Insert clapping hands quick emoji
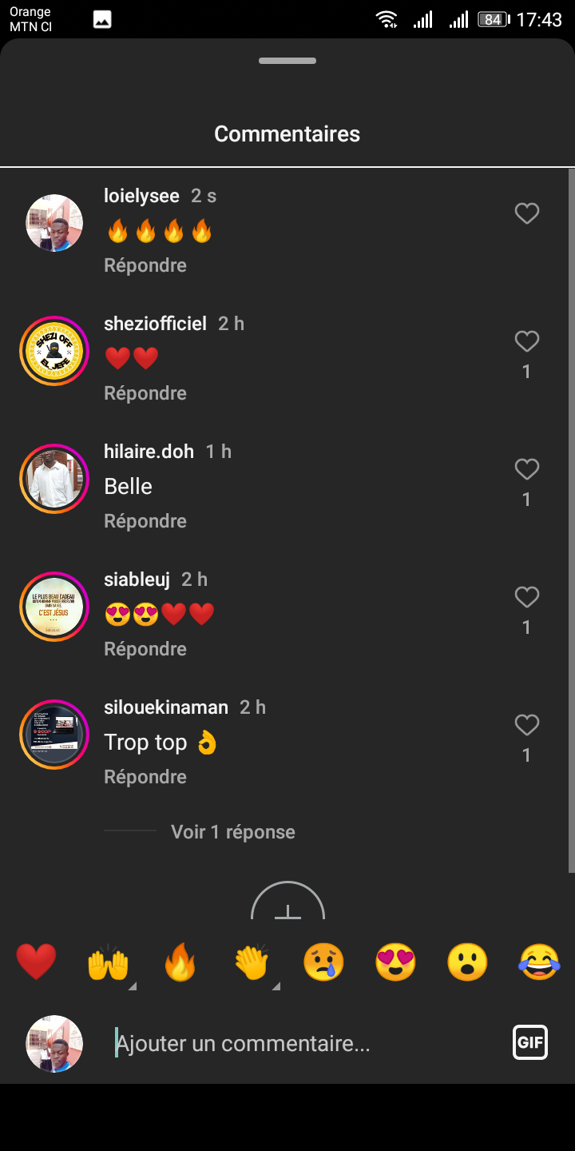 point(252,962)
